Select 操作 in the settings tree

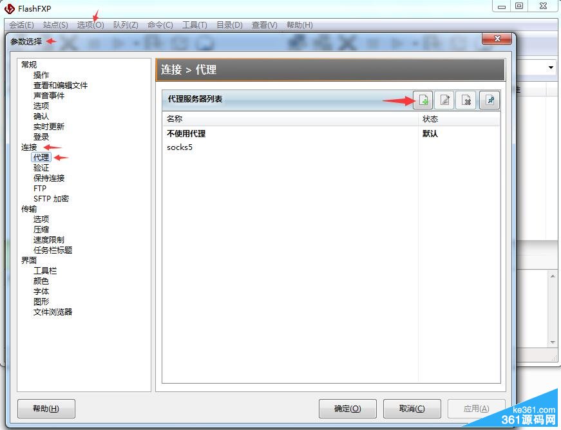[x=41, y=75]
